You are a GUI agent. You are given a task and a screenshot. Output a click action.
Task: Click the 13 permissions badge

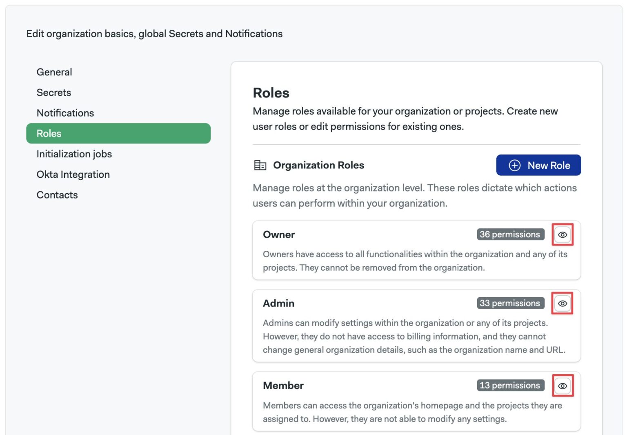click(510, 385)
